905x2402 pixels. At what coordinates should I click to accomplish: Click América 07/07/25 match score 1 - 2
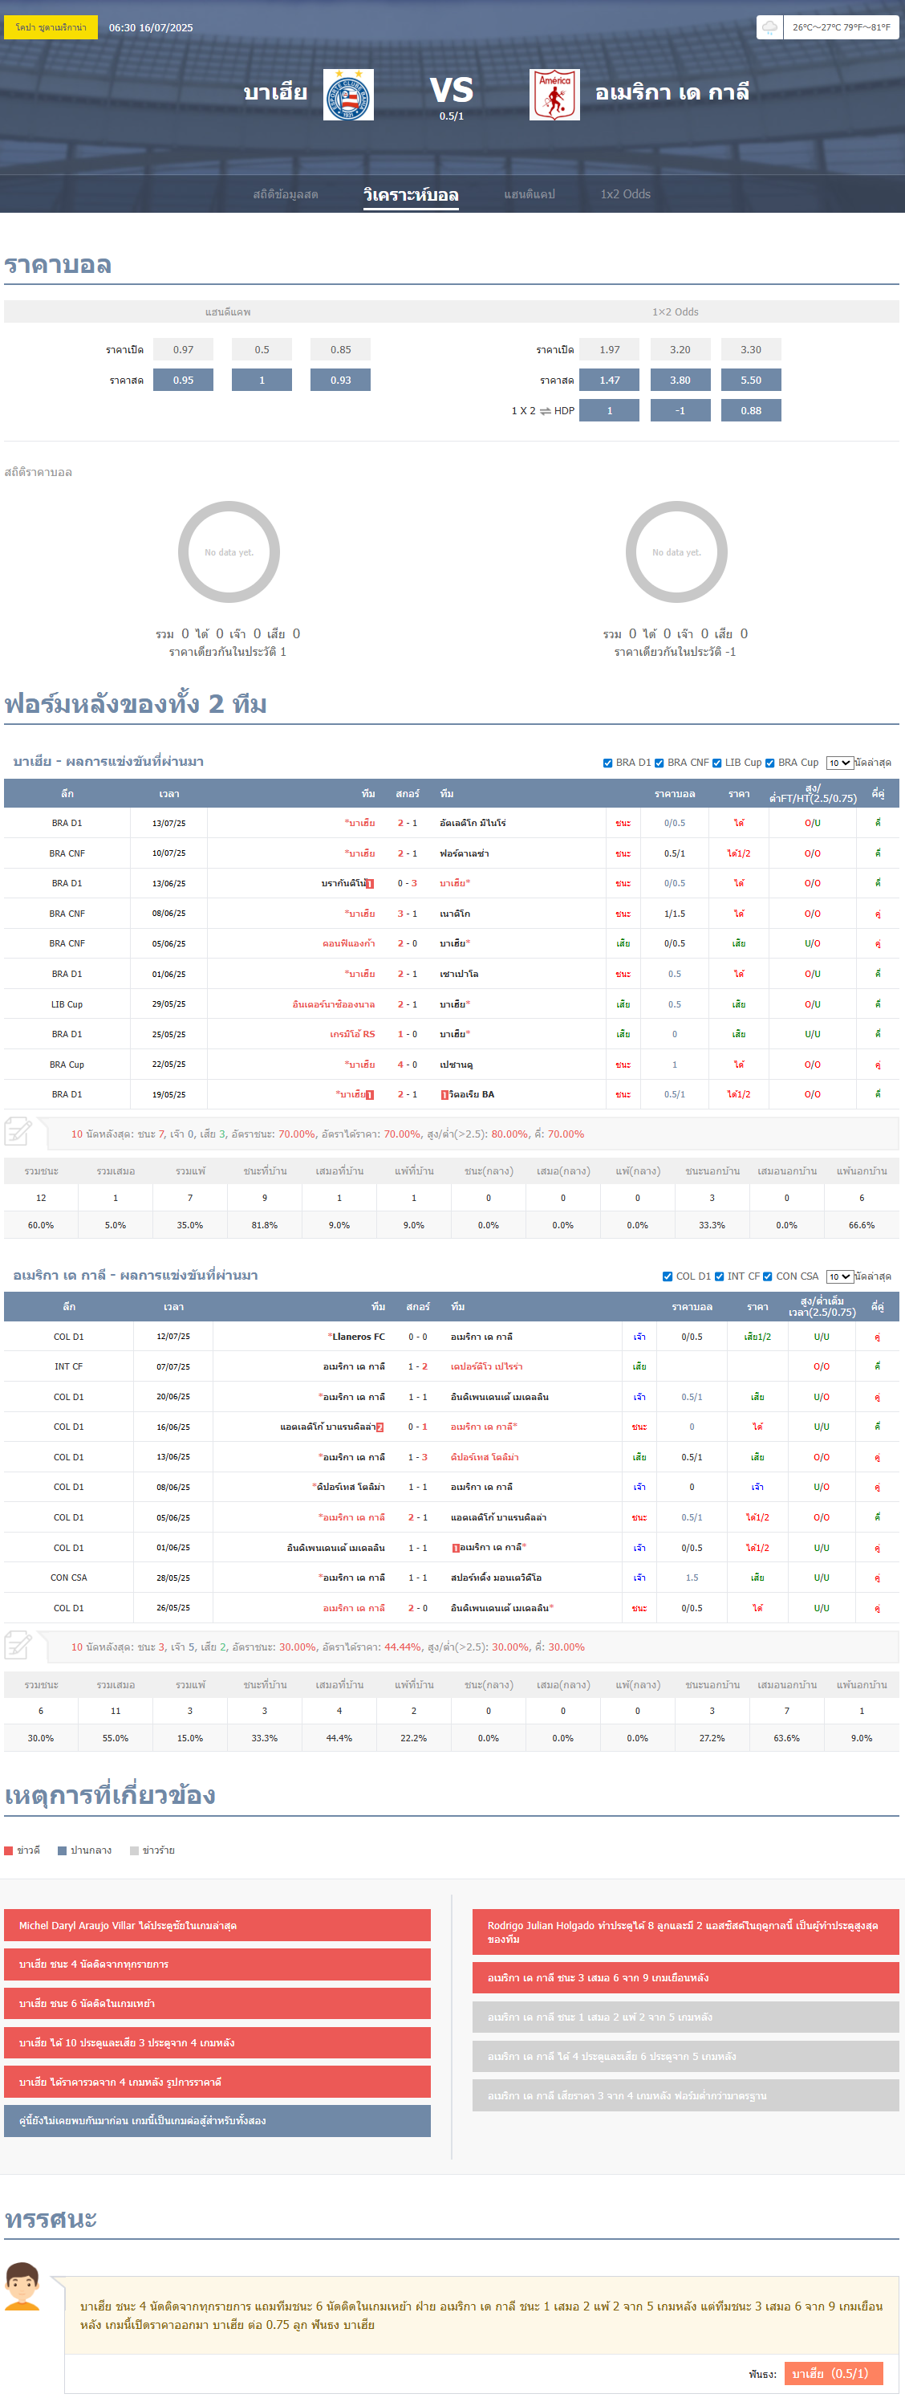417,1366
